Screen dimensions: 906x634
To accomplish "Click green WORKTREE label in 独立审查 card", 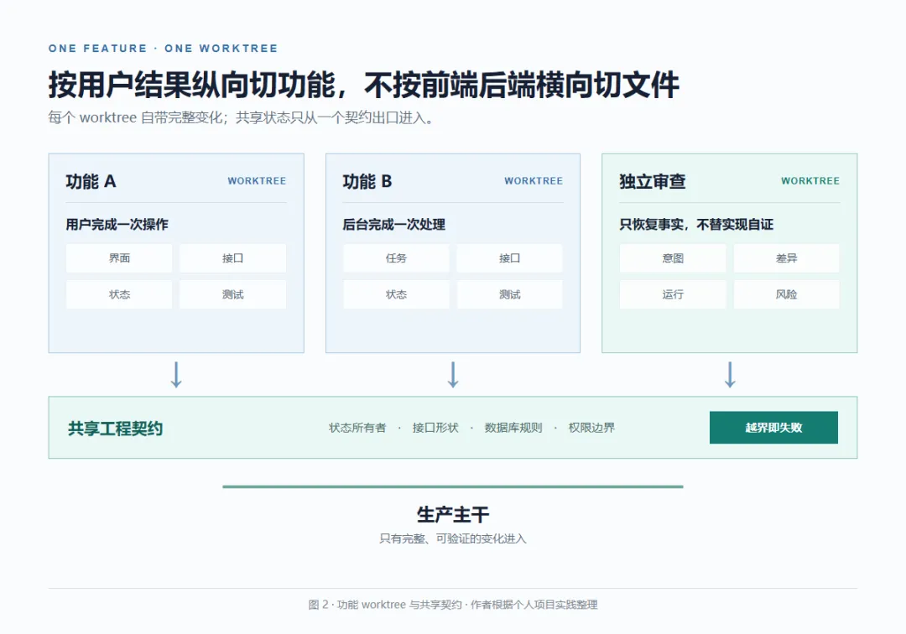I will click(810, 181).
